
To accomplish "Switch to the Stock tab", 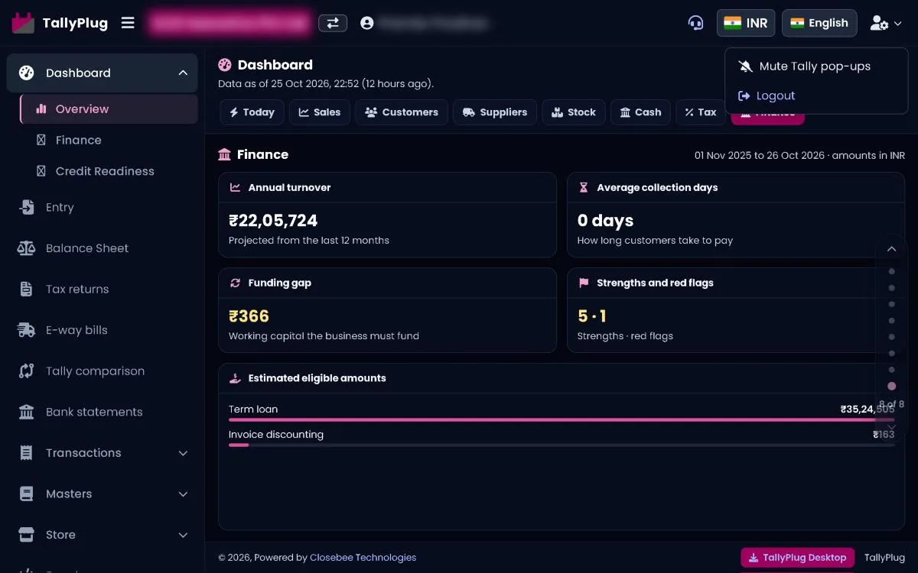I will pos(574,112).
